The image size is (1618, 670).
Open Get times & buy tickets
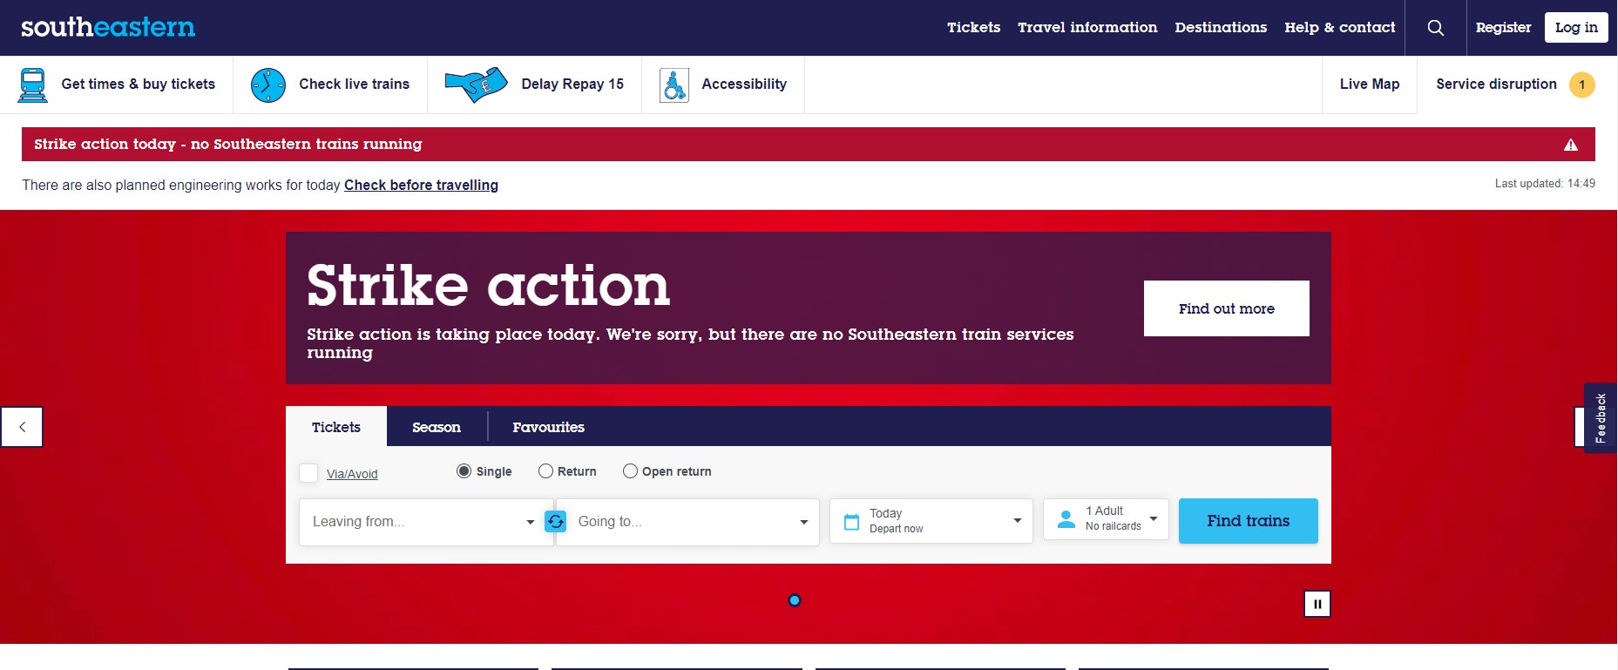138,85
